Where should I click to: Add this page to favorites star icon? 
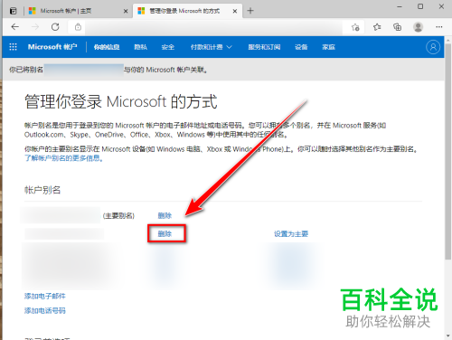pyautogui.click(x=355, y=27)
